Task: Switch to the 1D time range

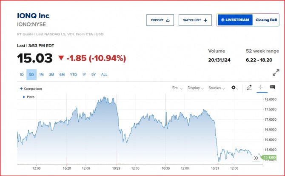Action: pyautogui.click(x=21, y=75)
